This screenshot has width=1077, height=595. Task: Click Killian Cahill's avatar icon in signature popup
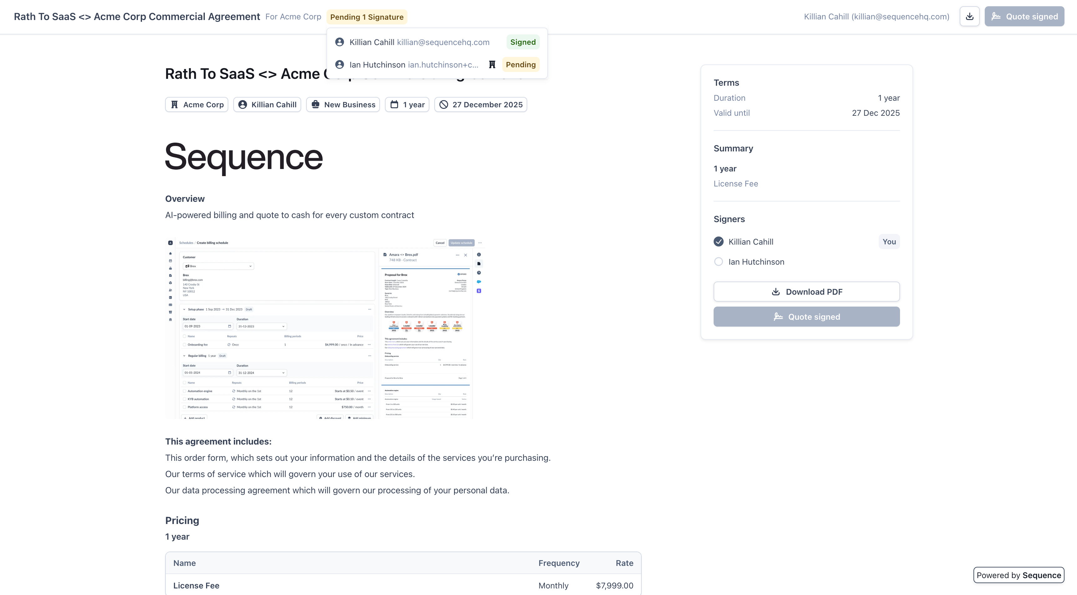coord(340,42)
